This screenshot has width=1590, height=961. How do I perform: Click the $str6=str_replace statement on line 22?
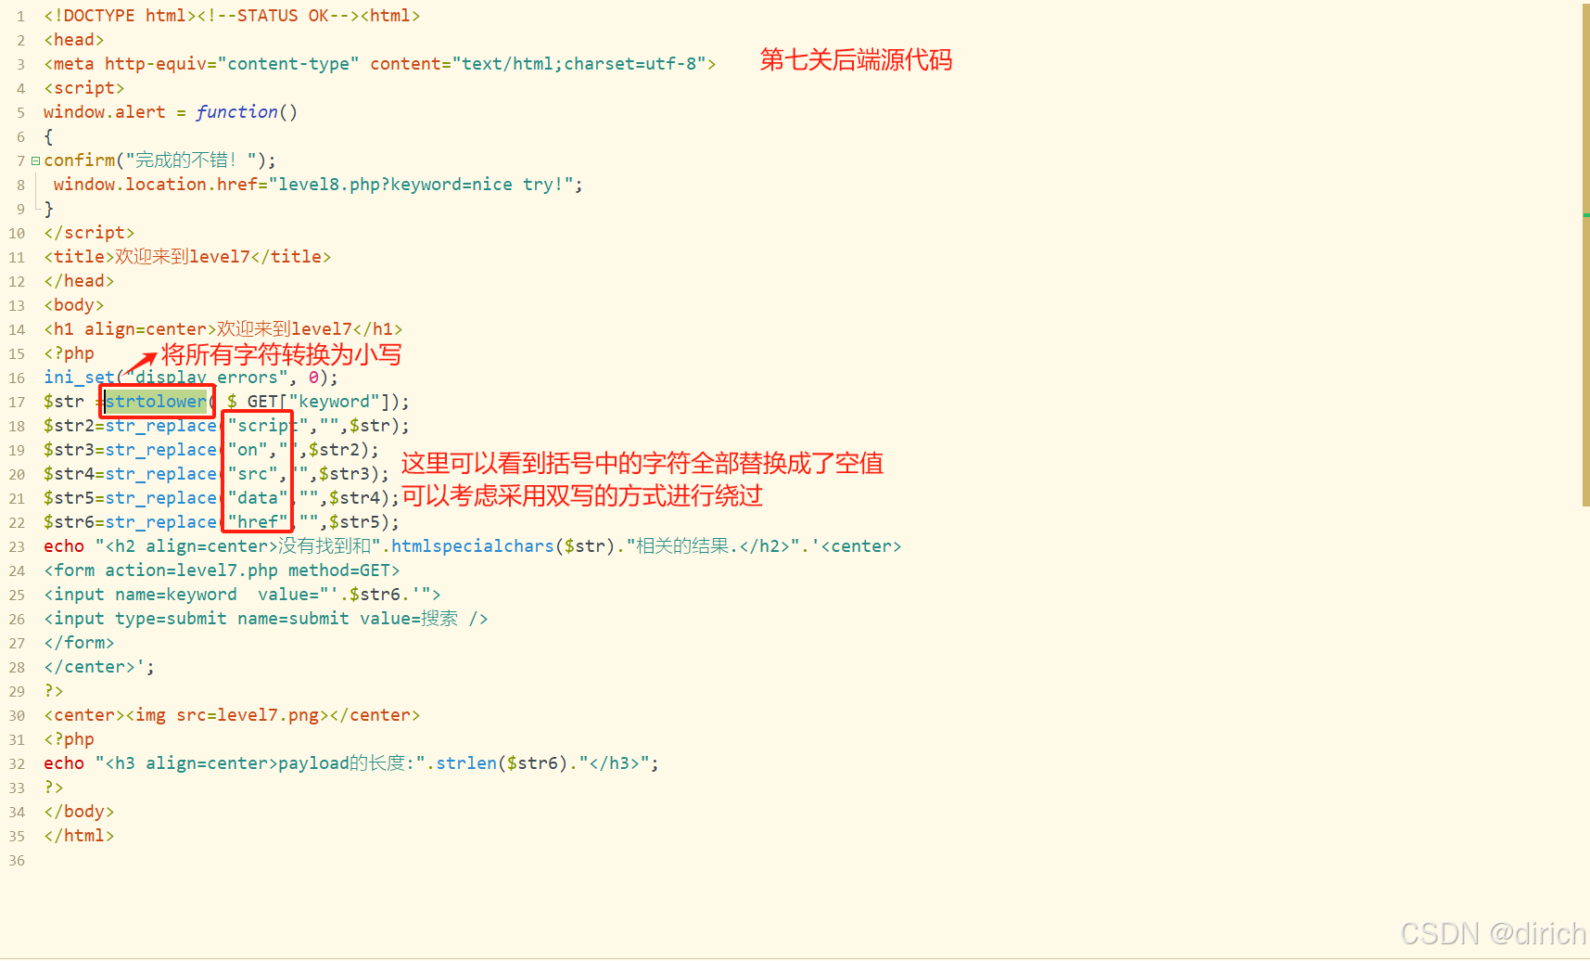click(222, 522)
